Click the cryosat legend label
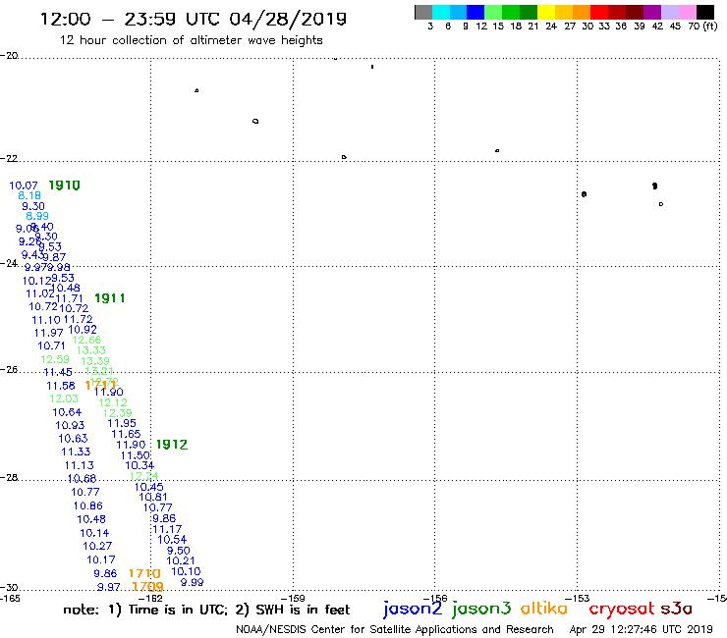 (x=622, y=610)
